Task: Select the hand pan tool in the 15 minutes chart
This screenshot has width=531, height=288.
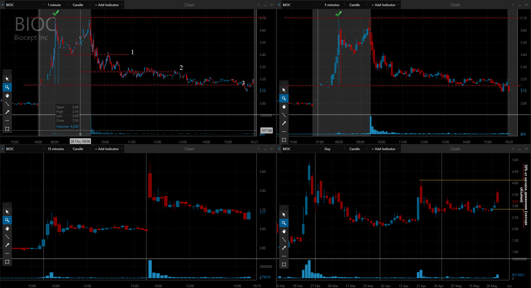Action: pos(7,228)
